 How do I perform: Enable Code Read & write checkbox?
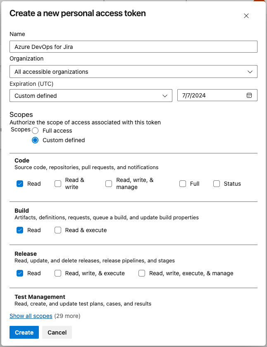click(58, 184)
